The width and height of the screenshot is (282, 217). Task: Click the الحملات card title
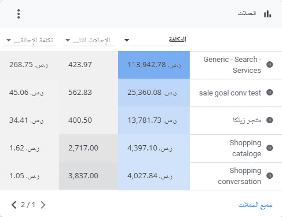(x=247, y=13)
